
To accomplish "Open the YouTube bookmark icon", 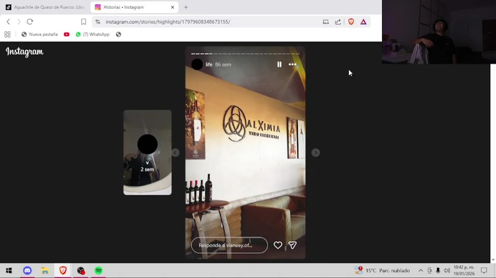I will coord(66,34).
